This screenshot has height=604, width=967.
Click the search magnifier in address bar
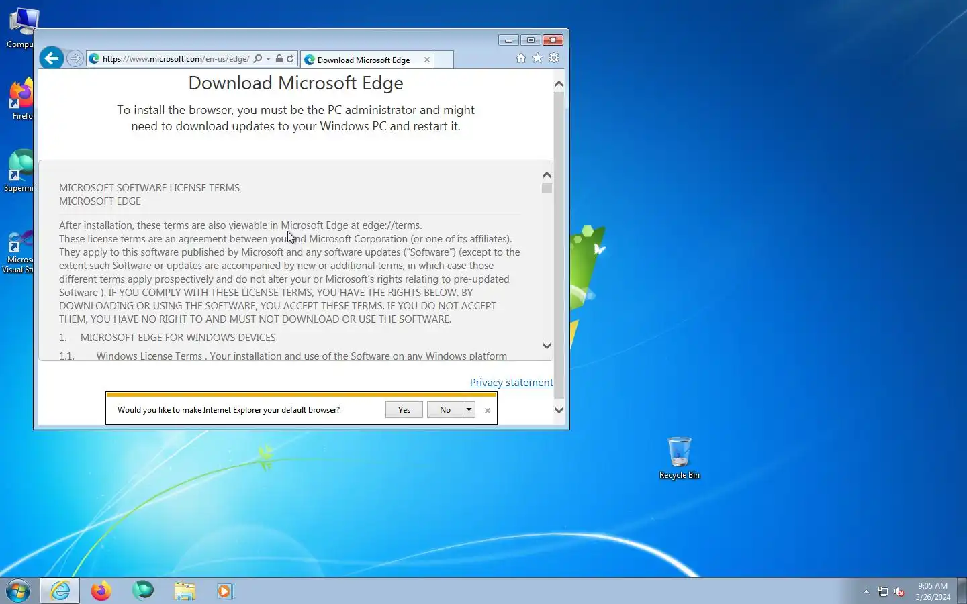pyautogui.click(x=257, y=58)
